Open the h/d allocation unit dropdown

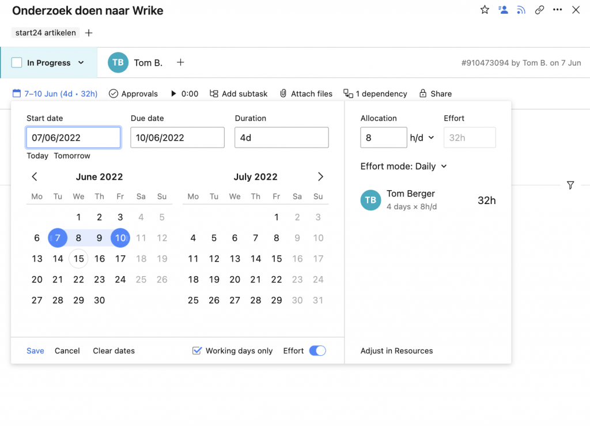(x=422, y=138)
